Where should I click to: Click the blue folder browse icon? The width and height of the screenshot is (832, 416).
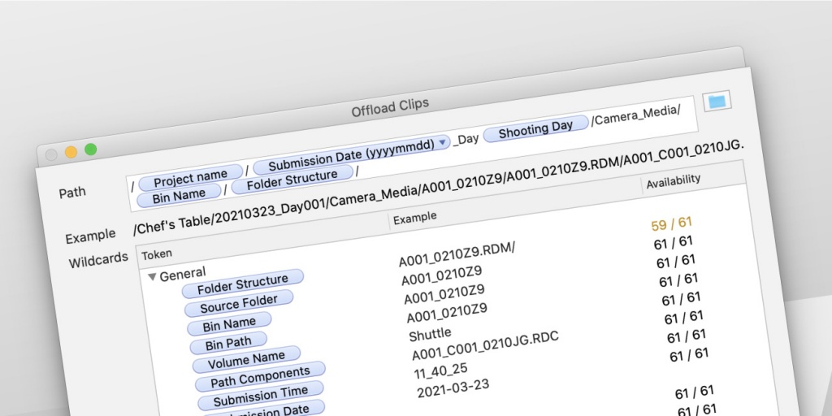point(717,101)
